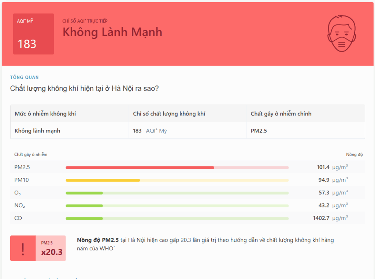Select the PM2.5 pollutant row label
The image size is (375, 279).
21,167
